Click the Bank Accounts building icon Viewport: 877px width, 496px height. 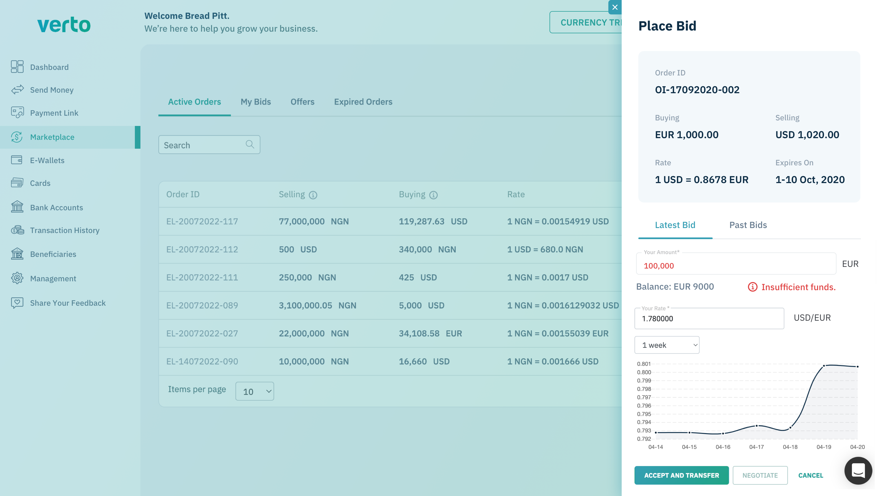(17, 207)
